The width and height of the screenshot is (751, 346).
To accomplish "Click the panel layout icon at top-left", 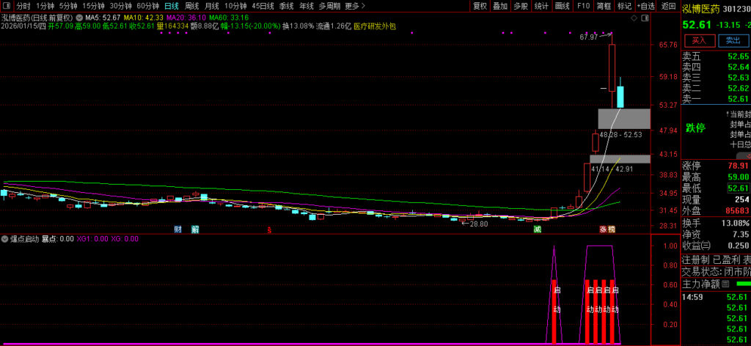I will point(7,6).
